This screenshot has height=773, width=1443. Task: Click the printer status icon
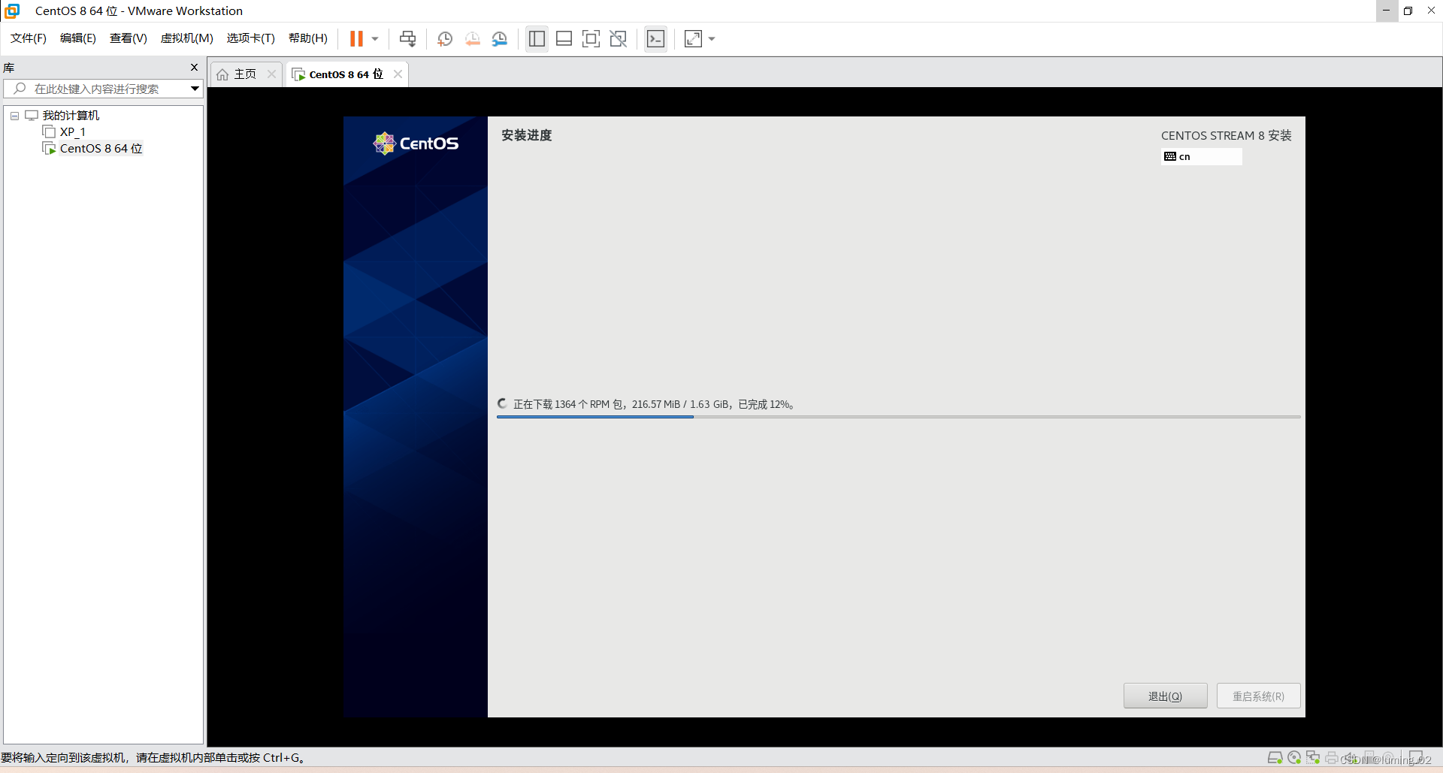pos(1331,757)
